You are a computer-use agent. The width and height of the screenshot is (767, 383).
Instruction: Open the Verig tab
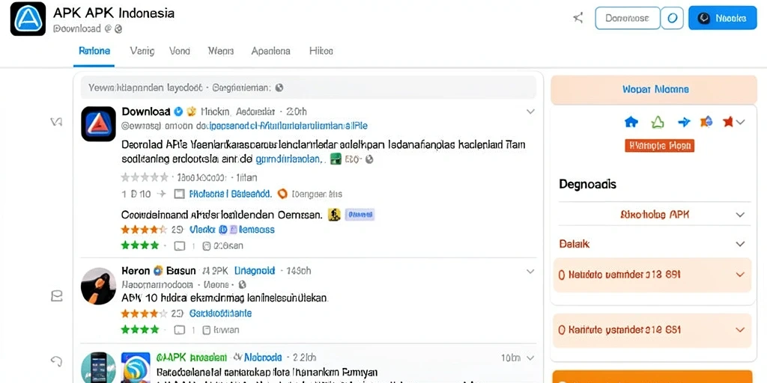click(142, 51)
